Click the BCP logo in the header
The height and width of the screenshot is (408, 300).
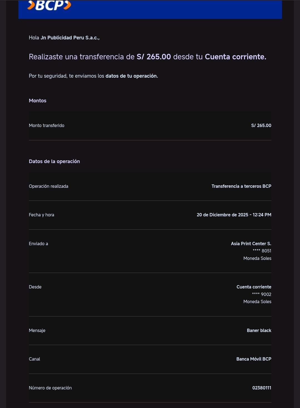49,6
